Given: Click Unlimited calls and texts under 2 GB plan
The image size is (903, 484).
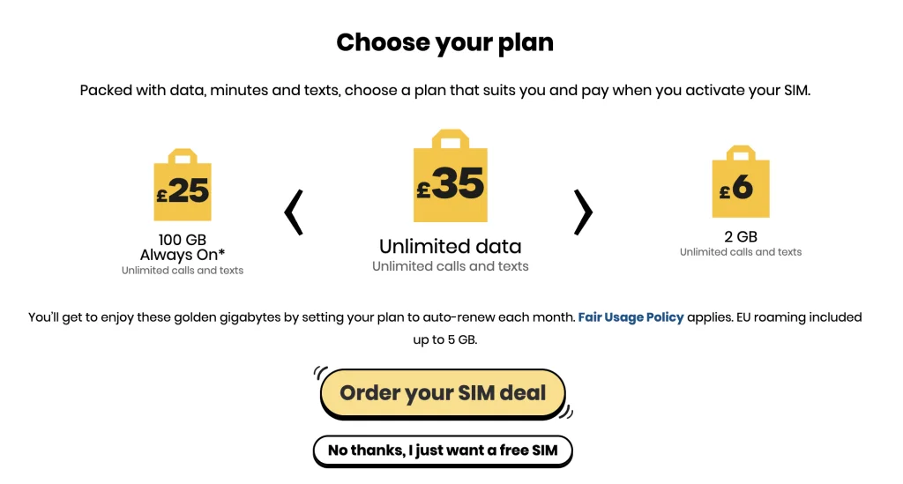Looking at the screenshot, I should click(741, 252).
